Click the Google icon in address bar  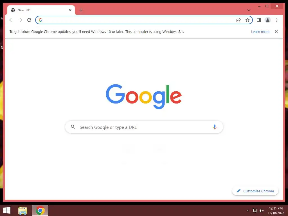[40, 20]
